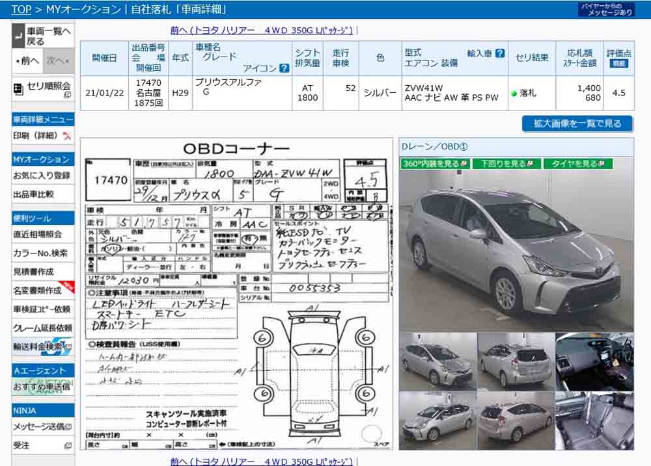Click the list icon beside セリ順照会
The width and height of the screenshot is (651, 466).
tap(18, 89)
